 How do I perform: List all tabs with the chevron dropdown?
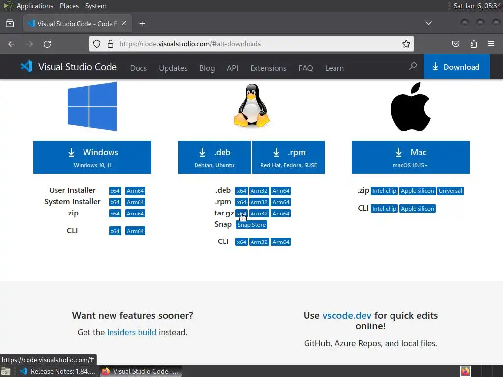point(428,23)
